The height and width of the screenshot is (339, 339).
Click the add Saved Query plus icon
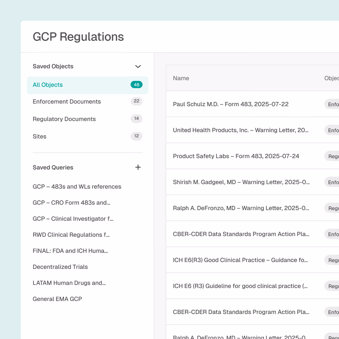[x=138, y=167]
